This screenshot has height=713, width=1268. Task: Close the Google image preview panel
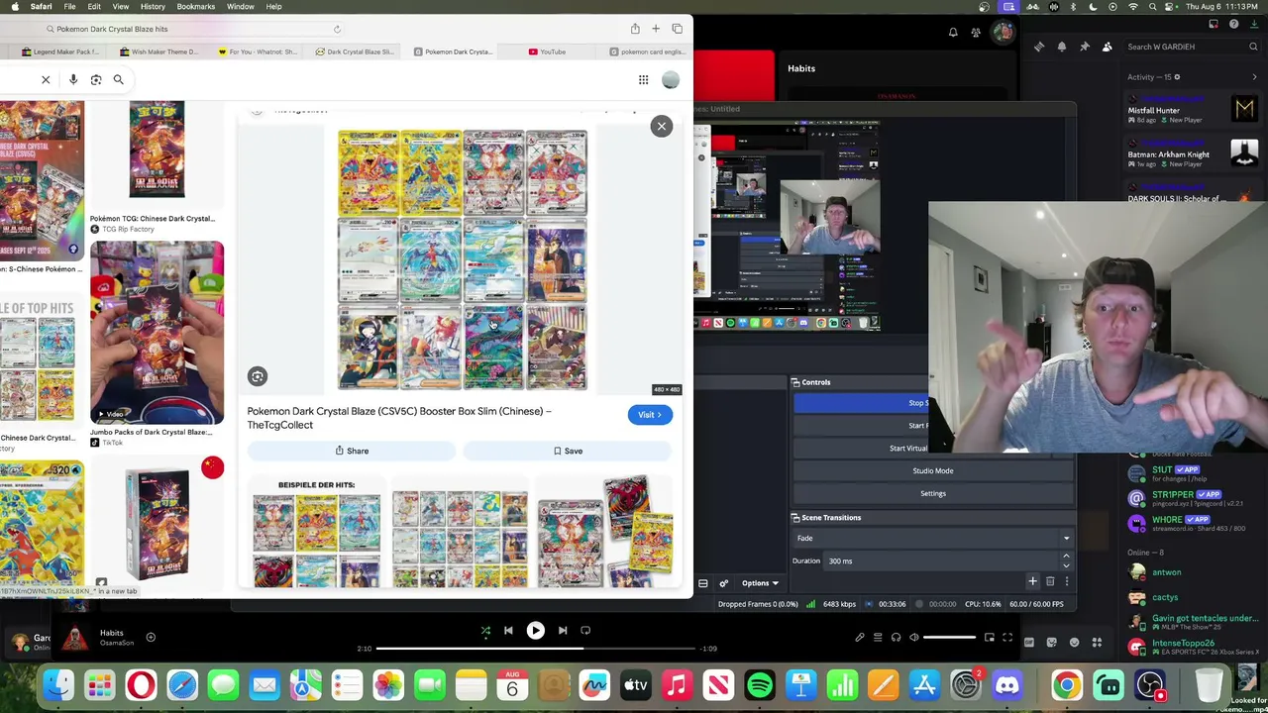pos(661,126)
